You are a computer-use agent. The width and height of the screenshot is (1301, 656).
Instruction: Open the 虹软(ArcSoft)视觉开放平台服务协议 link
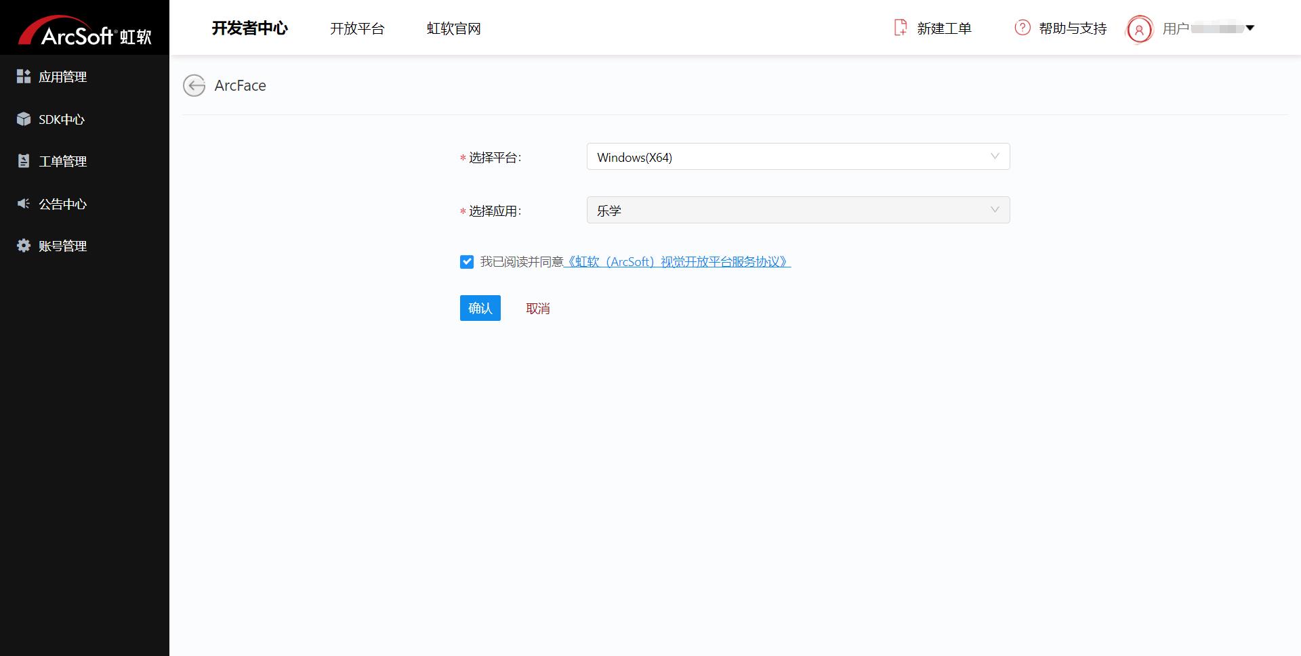pos(678,262)
